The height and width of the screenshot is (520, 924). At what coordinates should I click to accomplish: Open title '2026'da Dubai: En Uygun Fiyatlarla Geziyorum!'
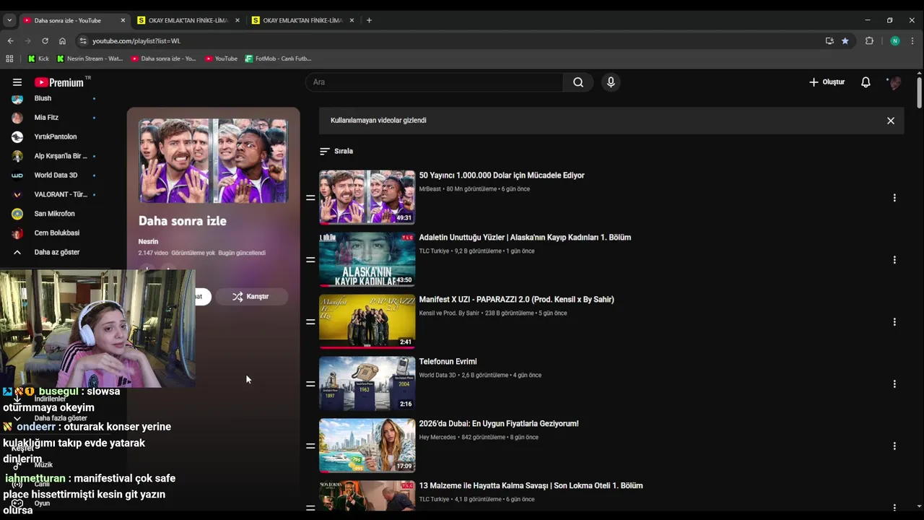pyautogui.click(x=499, y=424)
